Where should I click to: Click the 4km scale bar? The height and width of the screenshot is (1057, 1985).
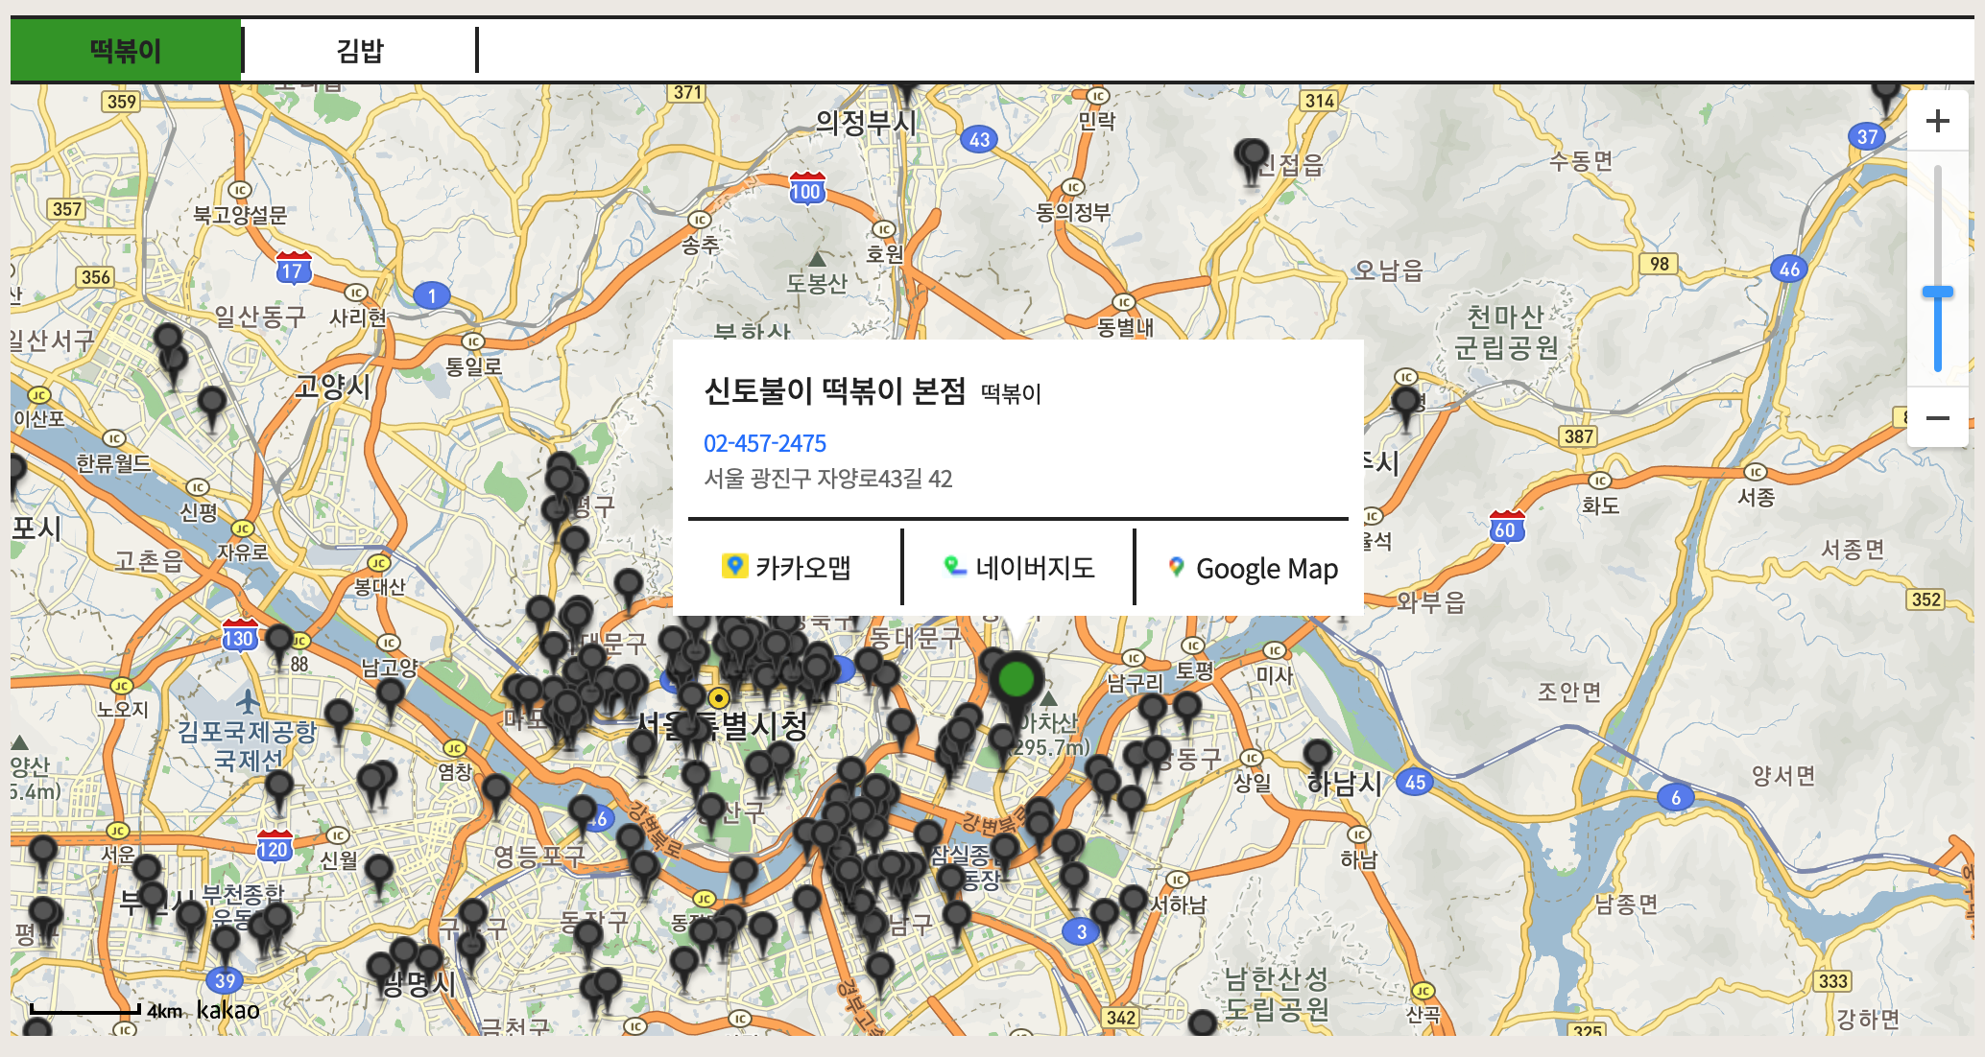click(85, 1010)
